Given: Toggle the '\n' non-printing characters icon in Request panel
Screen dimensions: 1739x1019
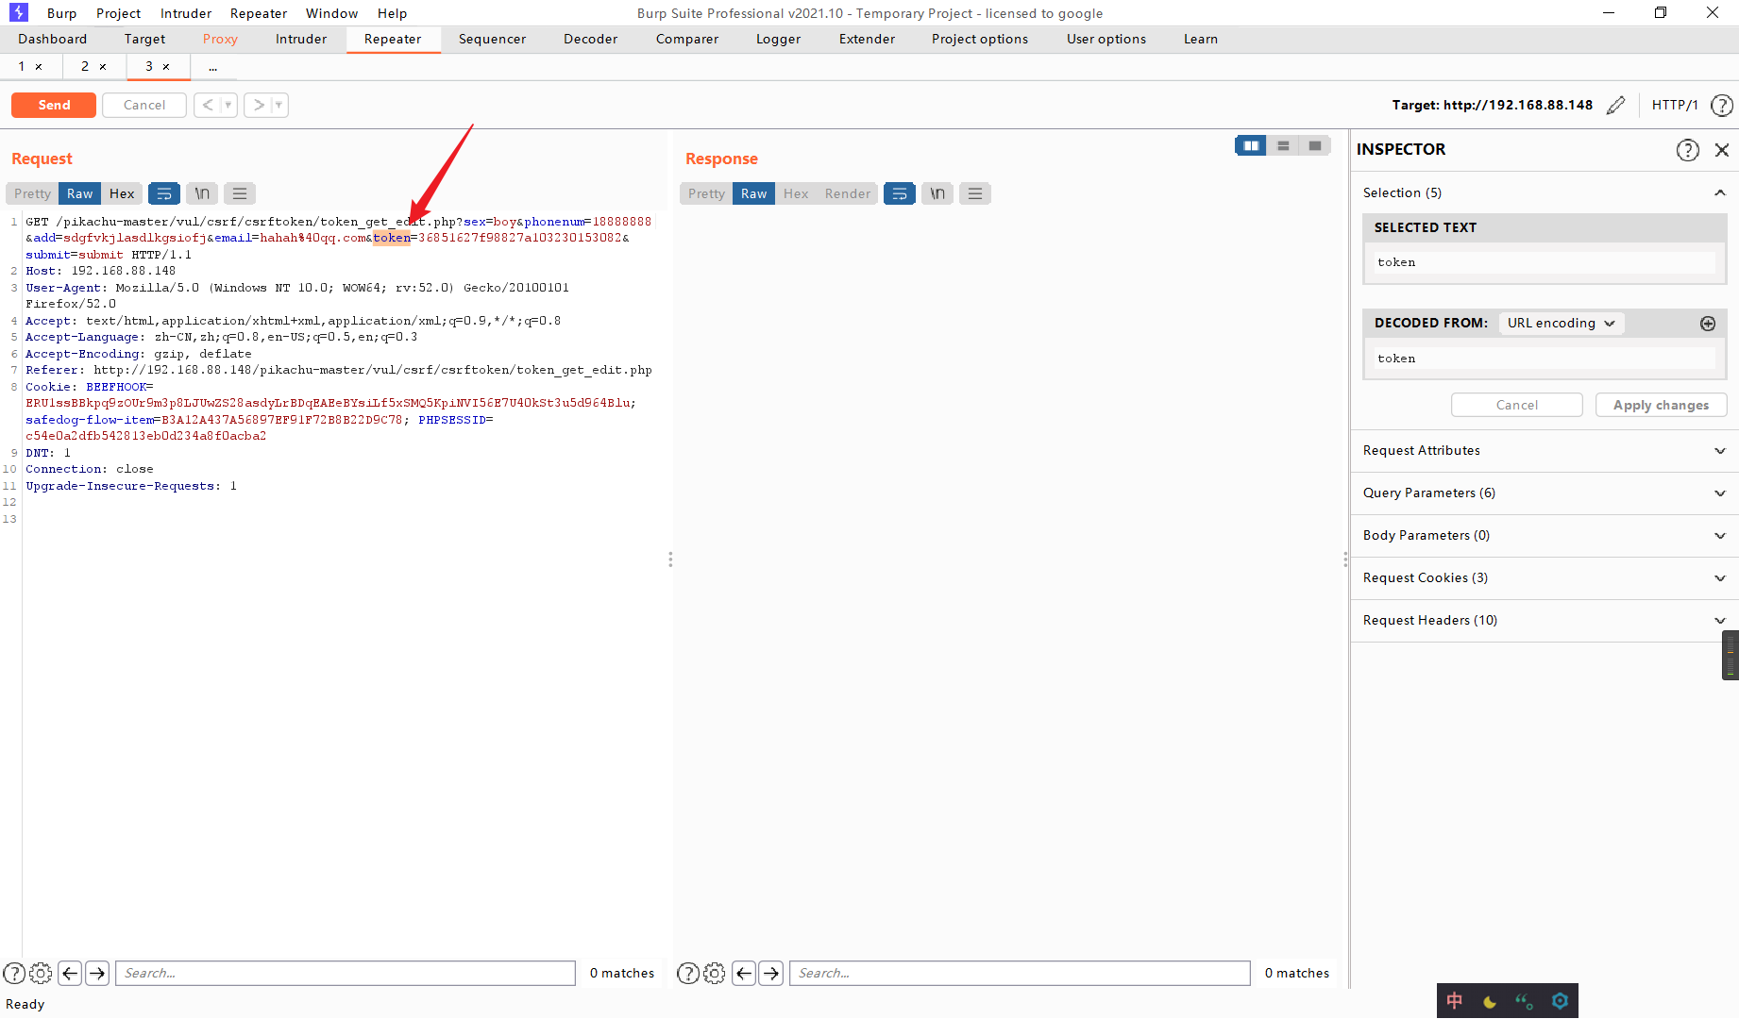Looking at the screenshot, I should click(x=201, y=193).
